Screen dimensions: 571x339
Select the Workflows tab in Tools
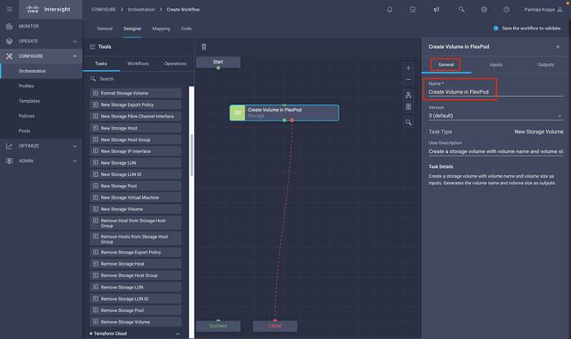point(138,64)
